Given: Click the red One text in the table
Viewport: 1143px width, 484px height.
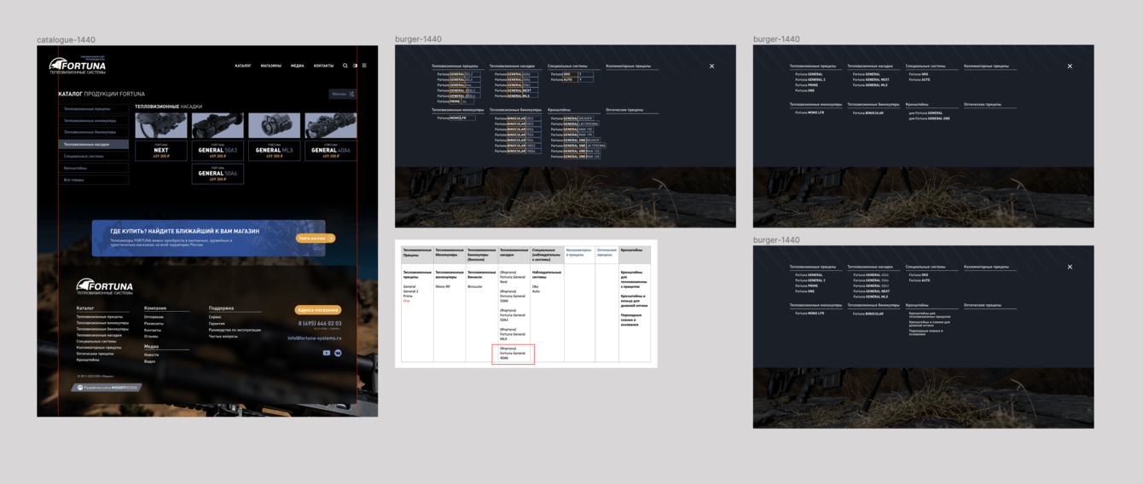Looking at the screenshot, I should 407,301.
